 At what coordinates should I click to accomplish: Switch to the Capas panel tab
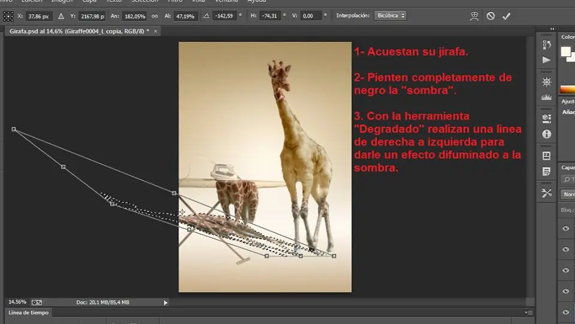[x=568, y=167]
